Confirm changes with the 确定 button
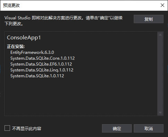 117,128
